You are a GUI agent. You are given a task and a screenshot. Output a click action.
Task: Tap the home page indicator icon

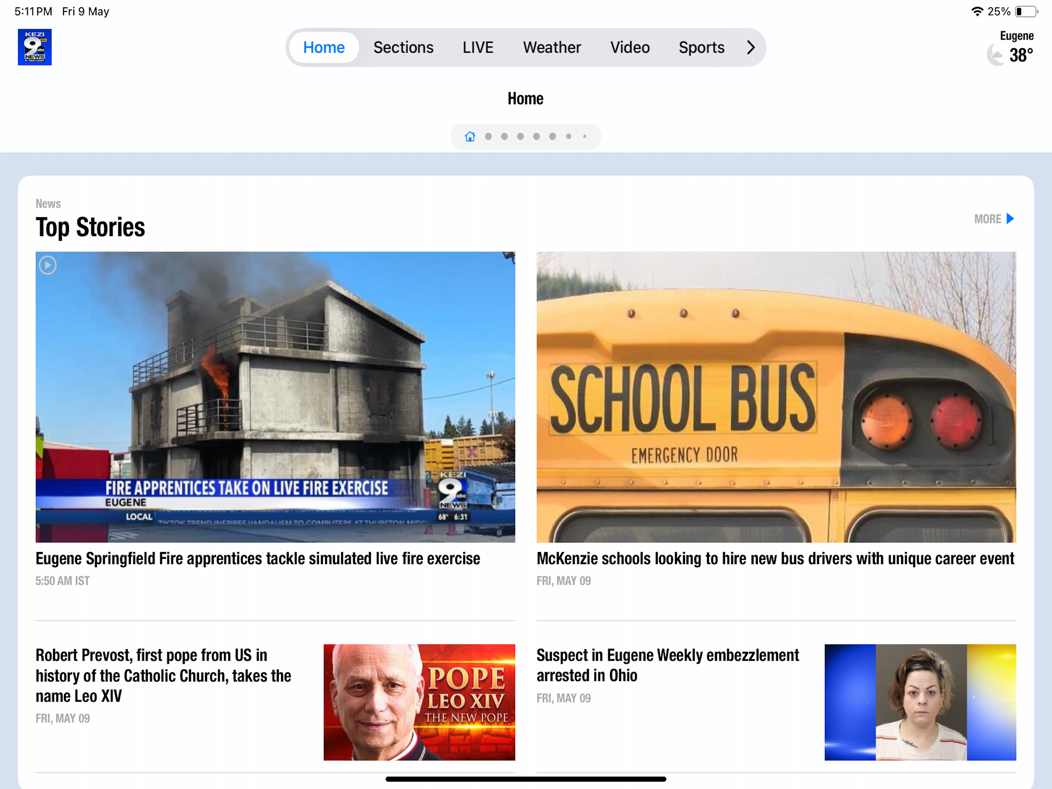[x=470, y=137]
